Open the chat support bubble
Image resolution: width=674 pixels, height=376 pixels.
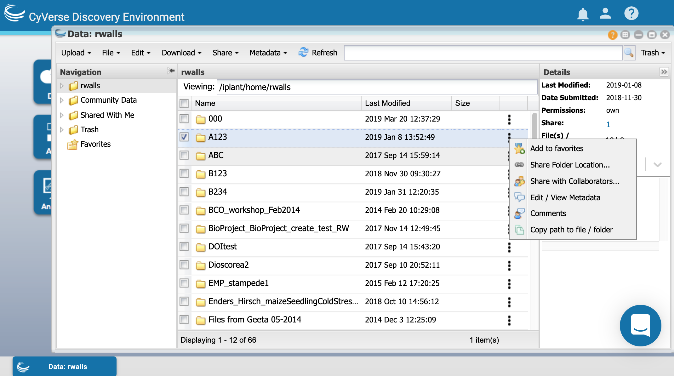coord(640,326)
